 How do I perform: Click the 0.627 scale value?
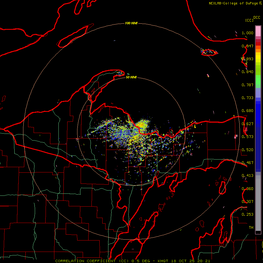(248, 124)
